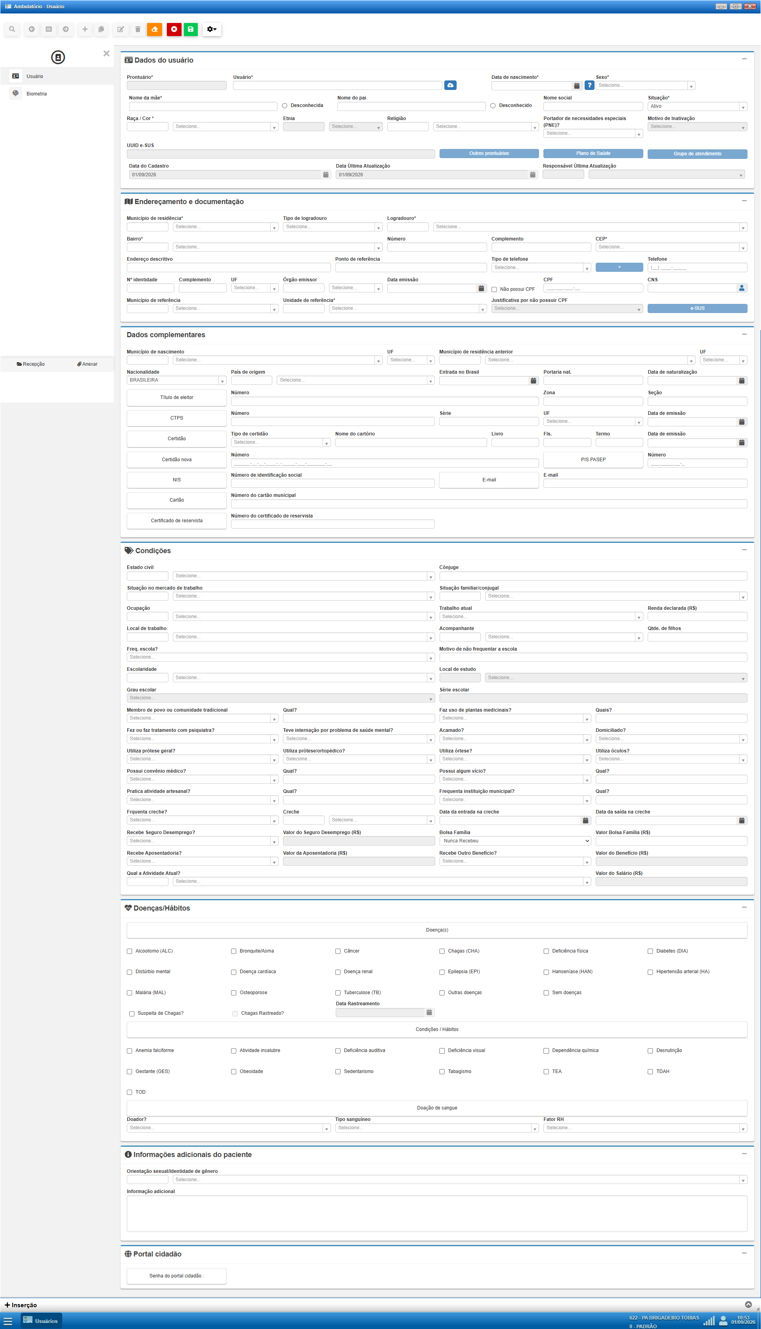Tick the Diabetes (DIA) checkbox
Screen dimensions: 761x1329
tap(650, 951)
